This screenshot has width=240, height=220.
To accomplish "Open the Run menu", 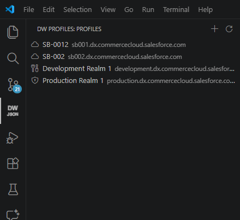I will 148,10.
